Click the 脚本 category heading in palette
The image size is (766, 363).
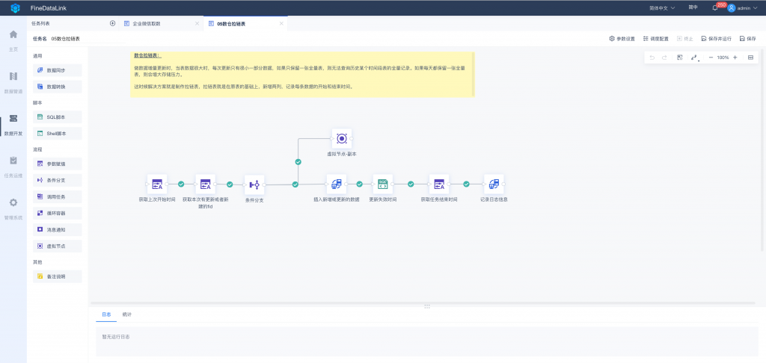click(x=37, y=102)
